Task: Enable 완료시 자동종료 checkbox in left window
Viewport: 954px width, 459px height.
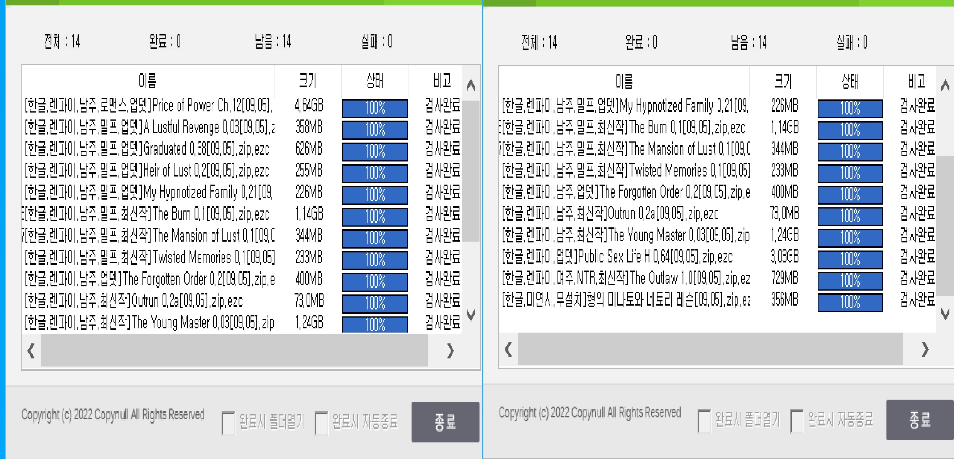Action: point(321,423)
